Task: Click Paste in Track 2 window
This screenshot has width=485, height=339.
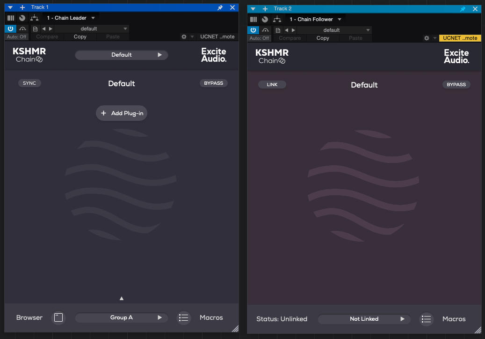Action: pos(356,38)
